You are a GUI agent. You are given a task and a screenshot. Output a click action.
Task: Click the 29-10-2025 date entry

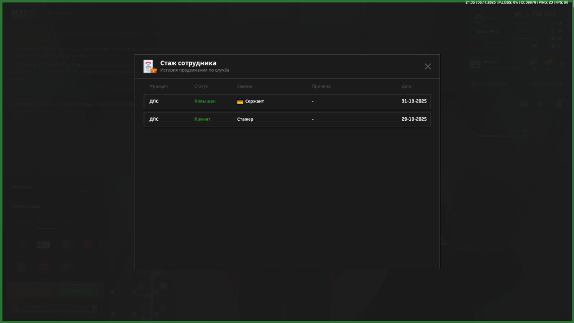[x=413, y=120]
